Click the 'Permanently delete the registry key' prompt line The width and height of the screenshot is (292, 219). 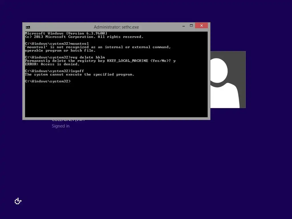(x=100, y=61)
